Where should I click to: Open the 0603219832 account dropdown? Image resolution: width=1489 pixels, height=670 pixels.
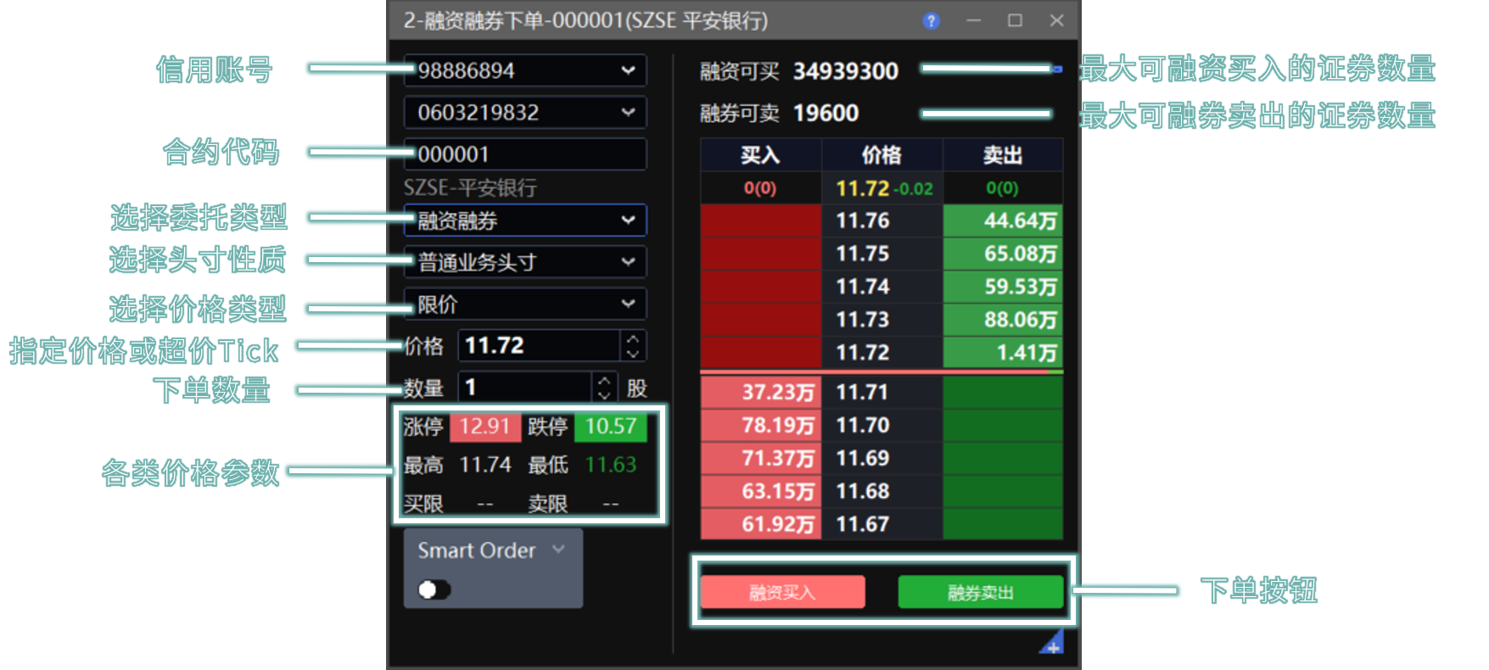click(628, 112)
